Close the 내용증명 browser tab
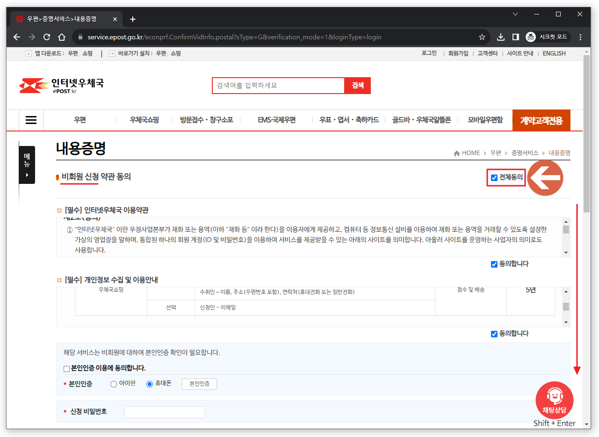 pos(115,19)
